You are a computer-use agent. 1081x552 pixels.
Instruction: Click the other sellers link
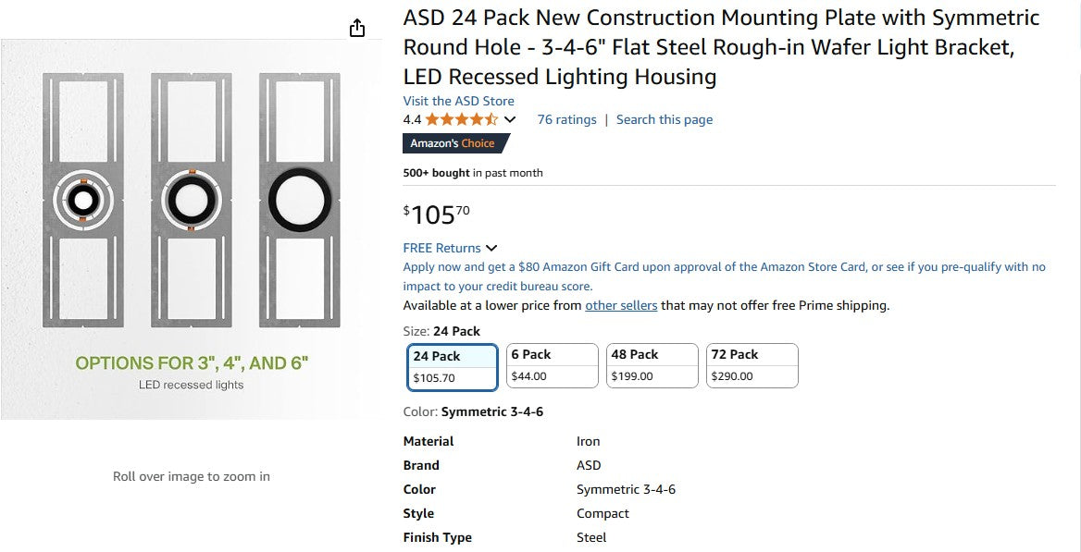coord(621,305)
